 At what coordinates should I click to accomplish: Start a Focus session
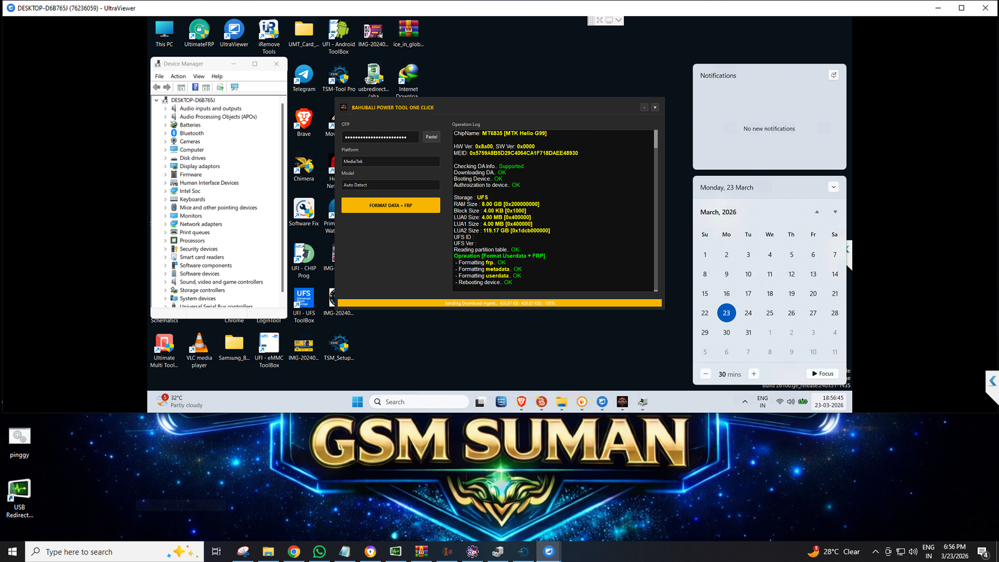822,373
